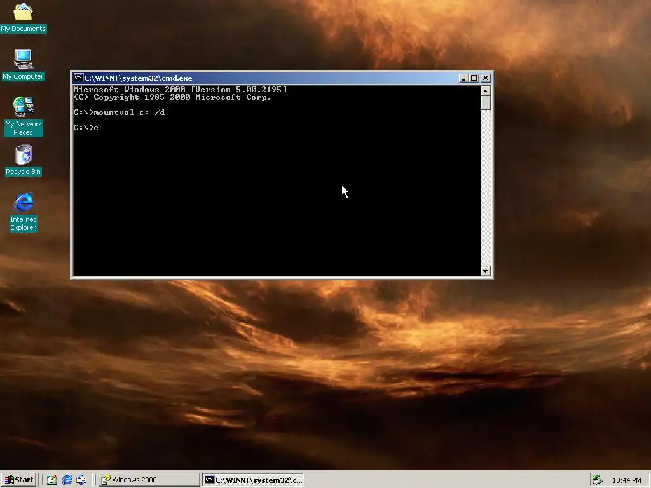Close the cmd.exe window
Screen dimensions: 651x488
[486, 78]
